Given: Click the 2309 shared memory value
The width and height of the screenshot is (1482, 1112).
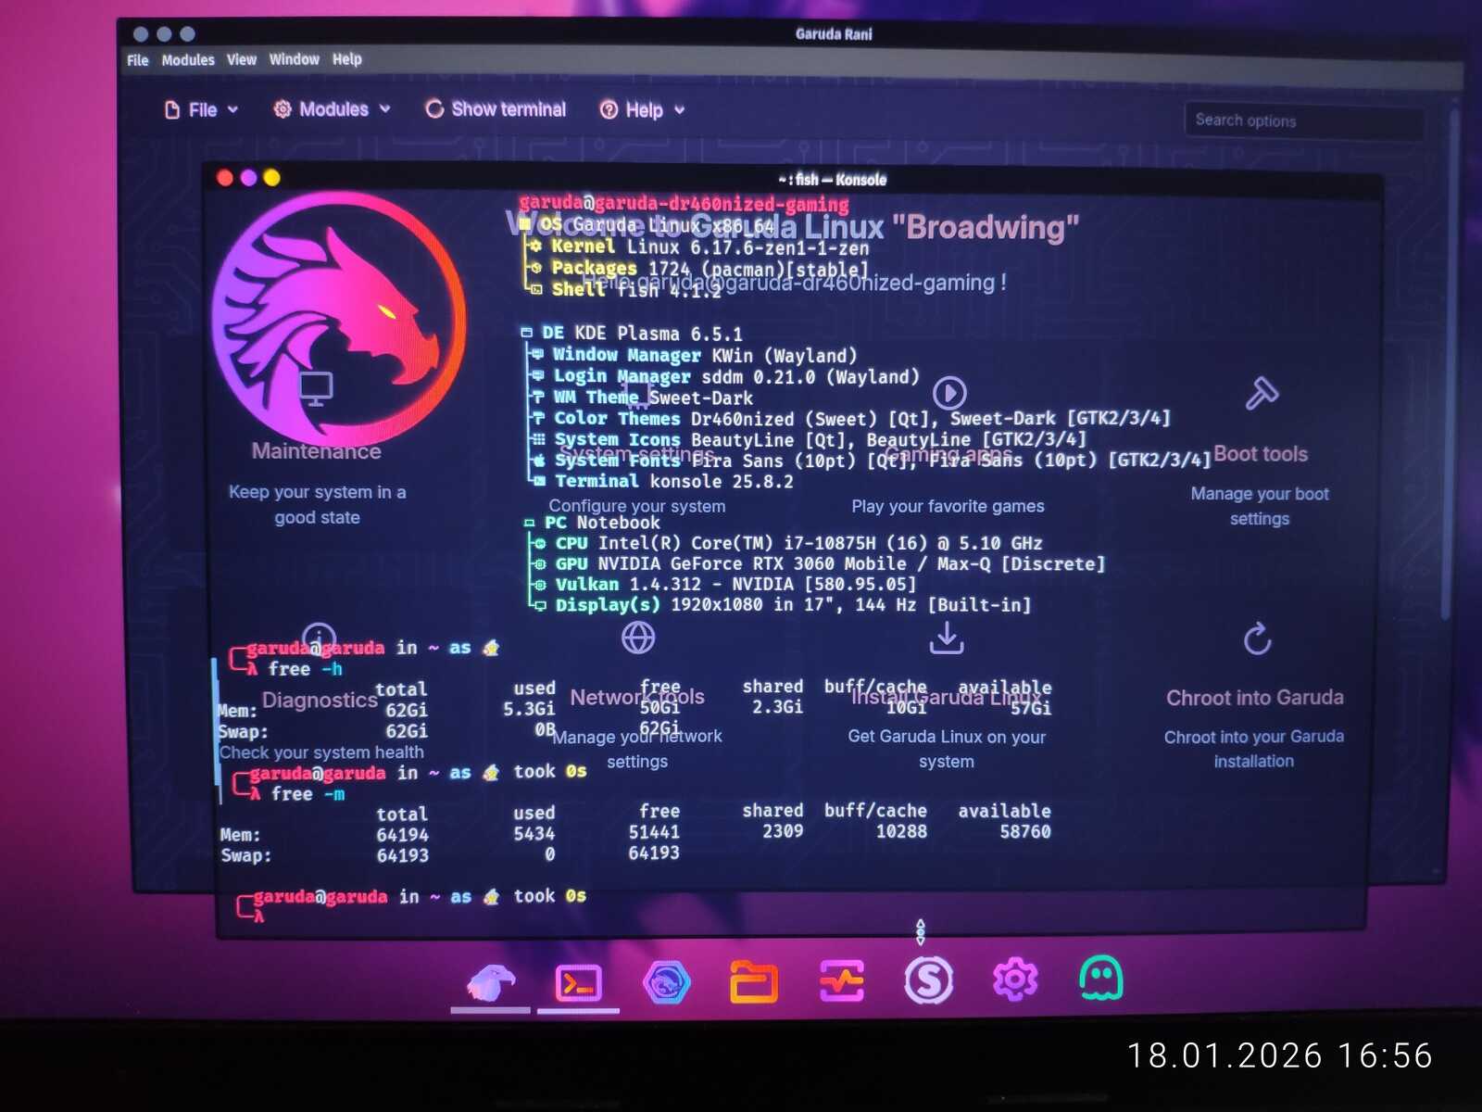Looking at the screenshot, I should [x=783, y=831].
